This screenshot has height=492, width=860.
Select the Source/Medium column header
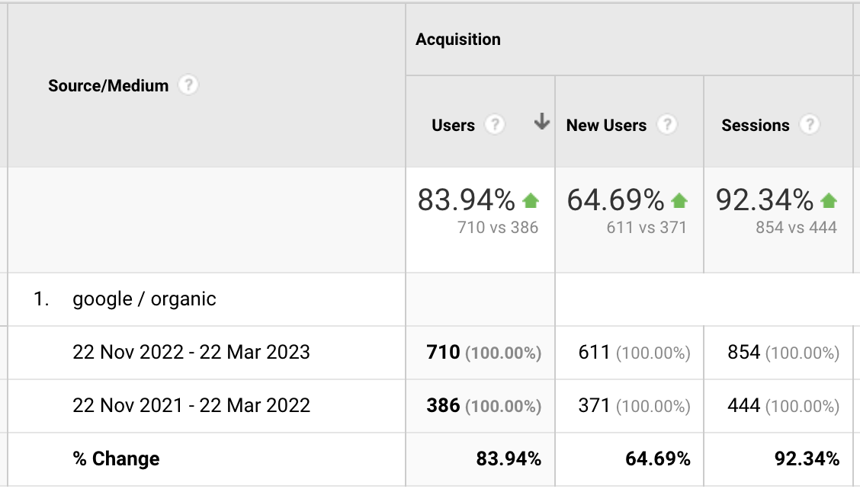click(108, 86)
